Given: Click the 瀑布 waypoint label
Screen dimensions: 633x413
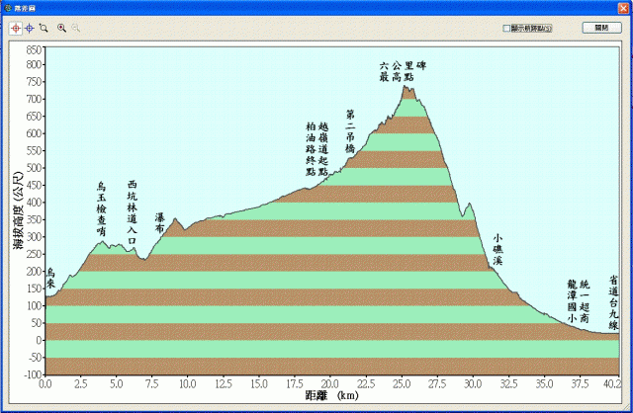Looking at the screenshot, I should pos(160,223).
